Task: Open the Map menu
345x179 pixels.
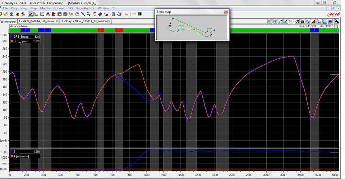Action: [x=33, y=8]
